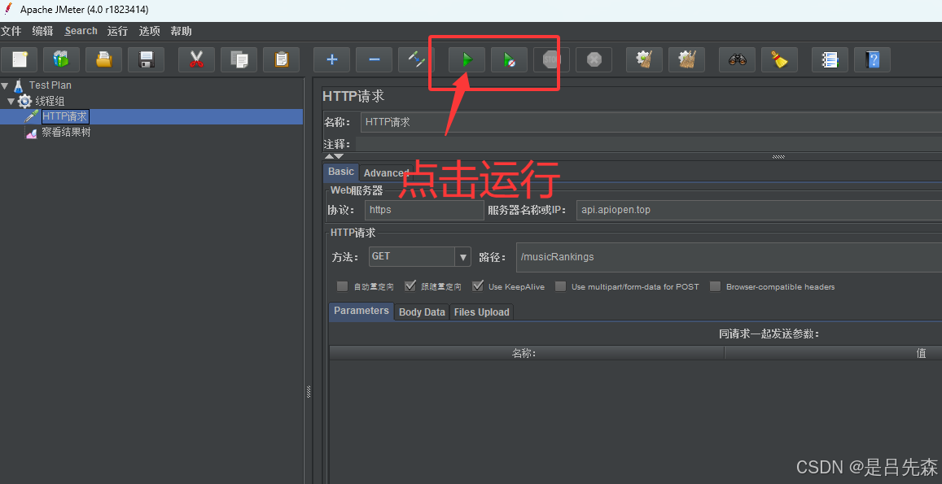Select the 察看结果树 tree item
942x484 pixels.
(x=66, y=132)
